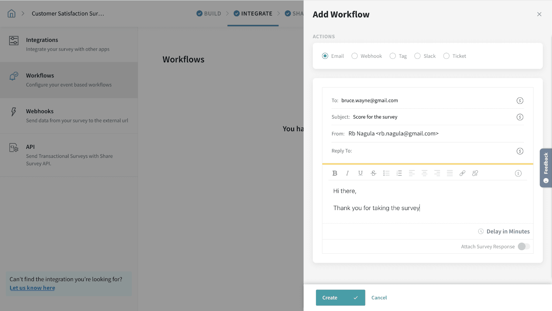Switch to the BUILD step tab
The width and height of the screenshot is (552, 311).
pyautogui.click(x=209, y=13)
